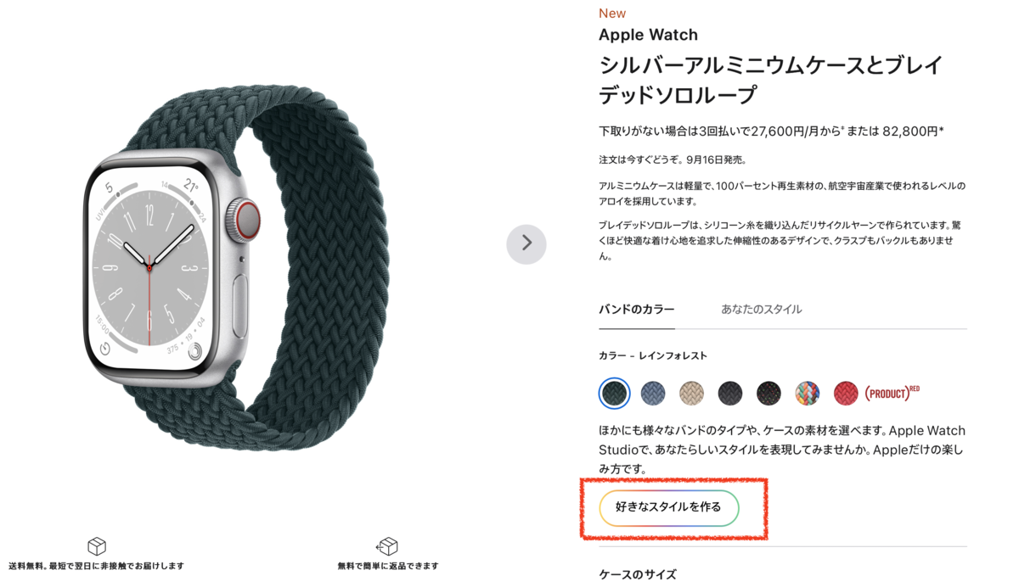Screen dimensions: 1019x587
Task: Switch to the あなたのスタイル tab
Action: [x=762, y=310]
